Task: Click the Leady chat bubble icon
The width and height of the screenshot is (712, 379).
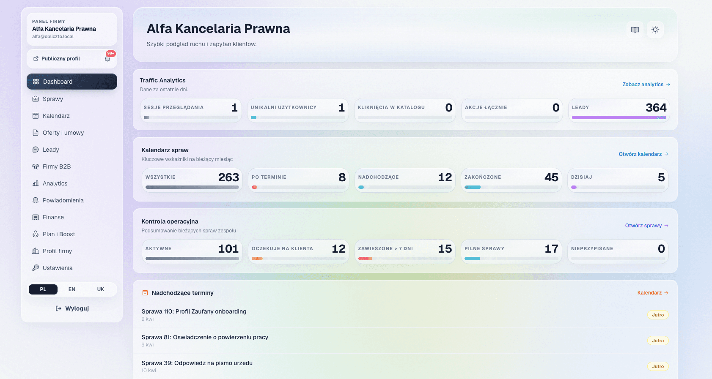Action: pyautogui.click(x=36, y=150)
